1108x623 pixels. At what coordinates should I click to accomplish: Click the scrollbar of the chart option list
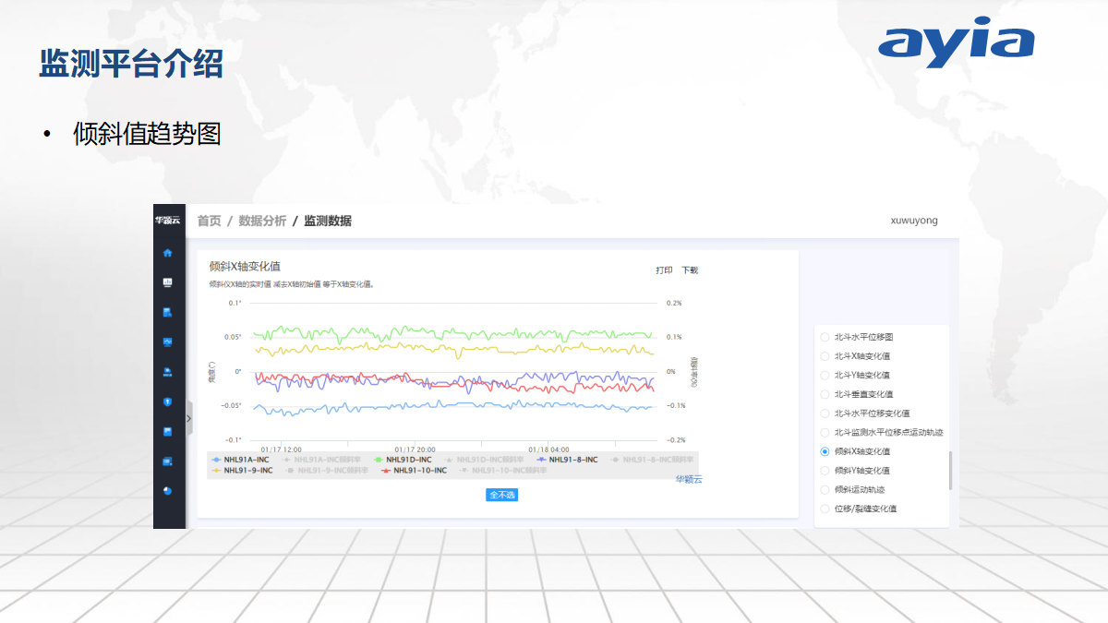coord(950,471)
